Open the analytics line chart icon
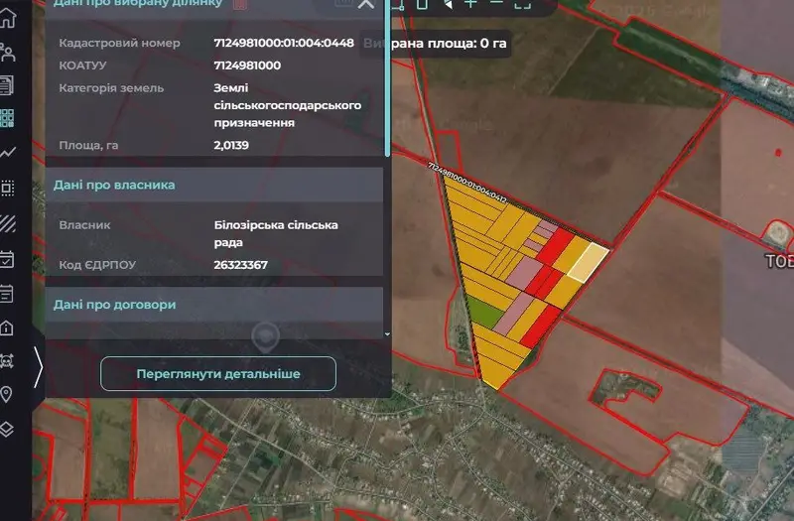 (8, 152)
